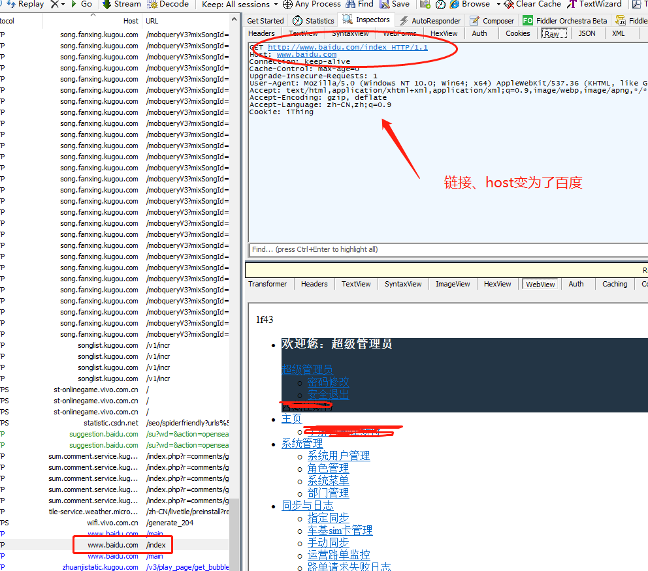Open the TextWizard tool
The height and width of the screenshot is (571, 648).
[x=594, y=5]
